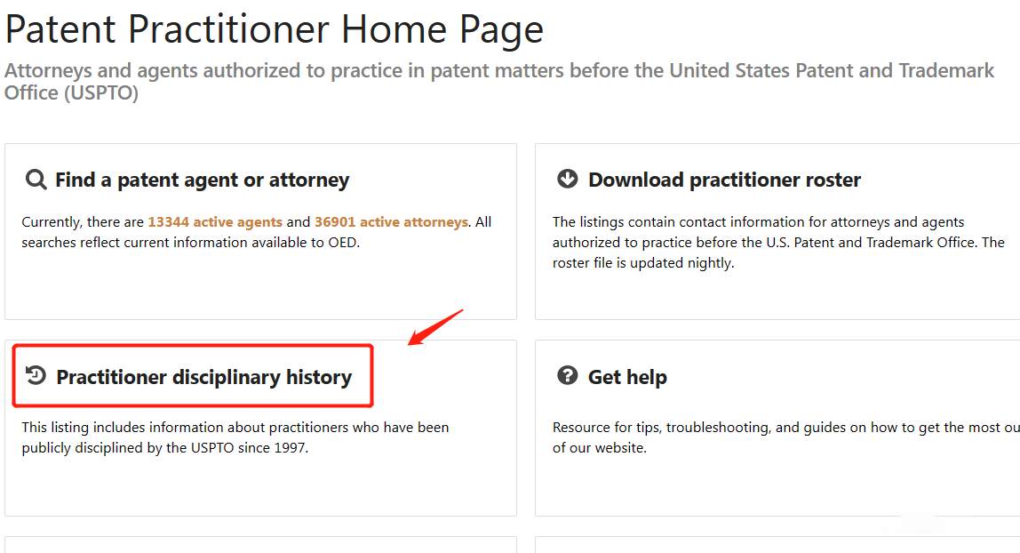1020x553 pixels.
Task: Open the 36901 active attorneys link
Action: (x=391, y=222)
